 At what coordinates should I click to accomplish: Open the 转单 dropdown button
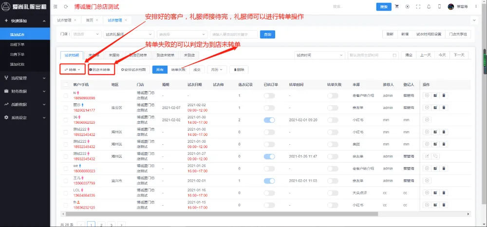click(73, 70)
